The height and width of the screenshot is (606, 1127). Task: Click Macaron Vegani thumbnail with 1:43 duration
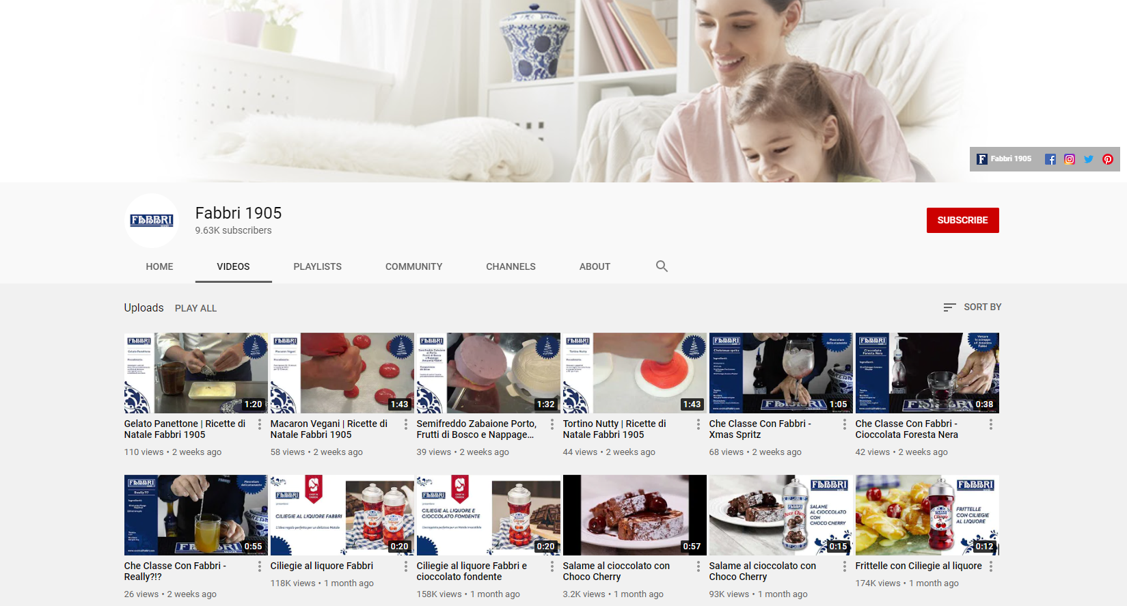[x=342, y=373]
